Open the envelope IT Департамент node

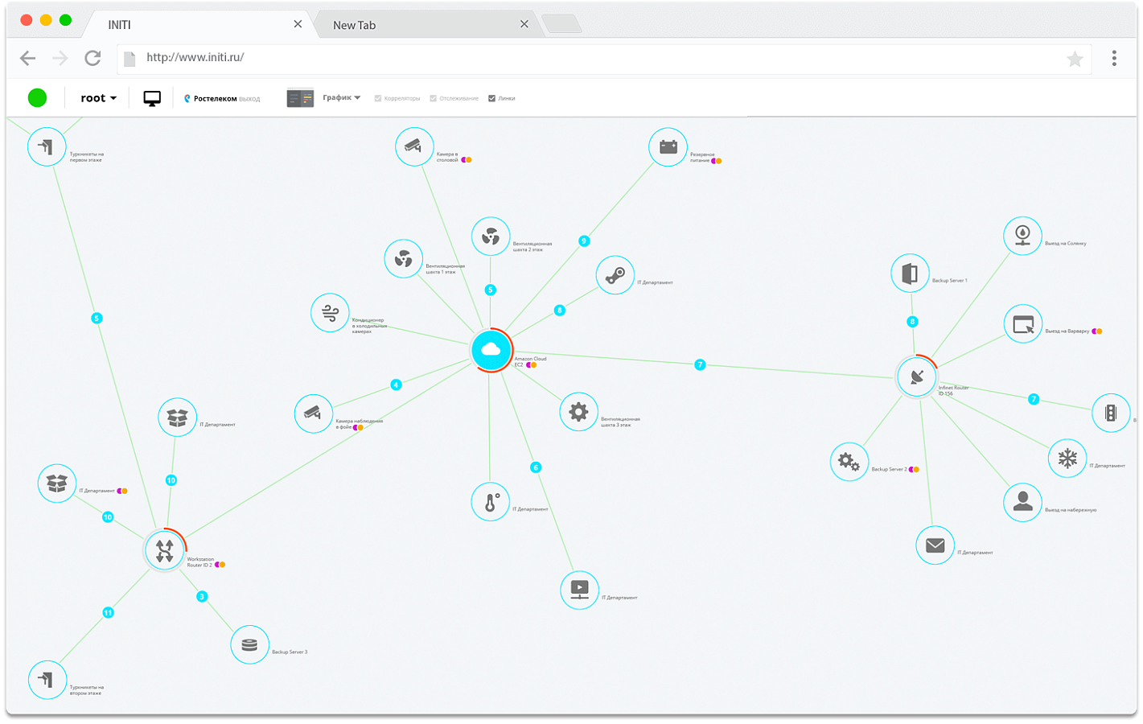coord(935,545)
